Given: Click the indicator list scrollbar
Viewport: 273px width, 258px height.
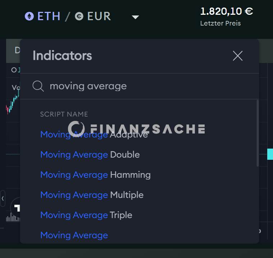Looking at the screenshot, I should click(x=258, y=133).
